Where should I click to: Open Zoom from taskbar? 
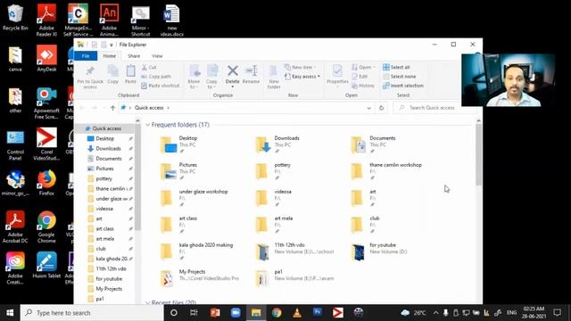(x=236, y=313)
